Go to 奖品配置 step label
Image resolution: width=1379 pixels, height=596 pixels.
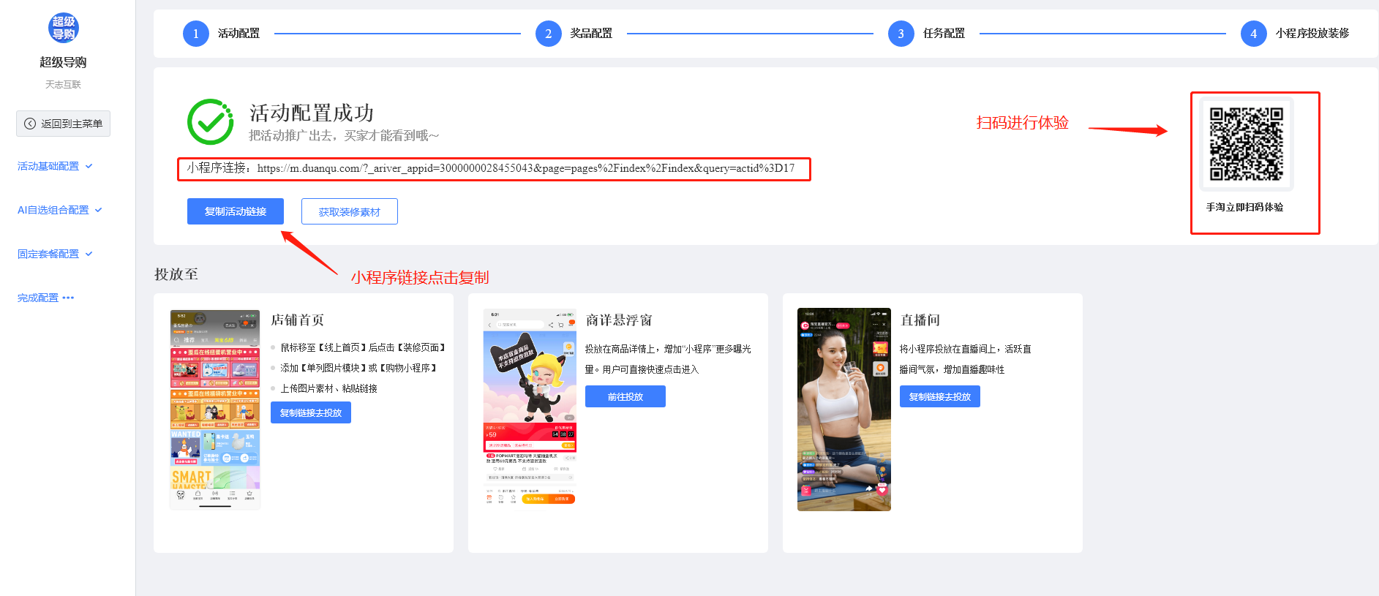(591, 34)
